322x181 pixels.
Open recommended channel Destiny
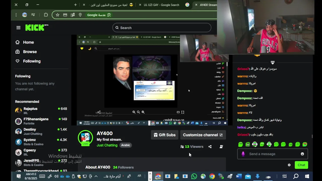click(41, 131)
